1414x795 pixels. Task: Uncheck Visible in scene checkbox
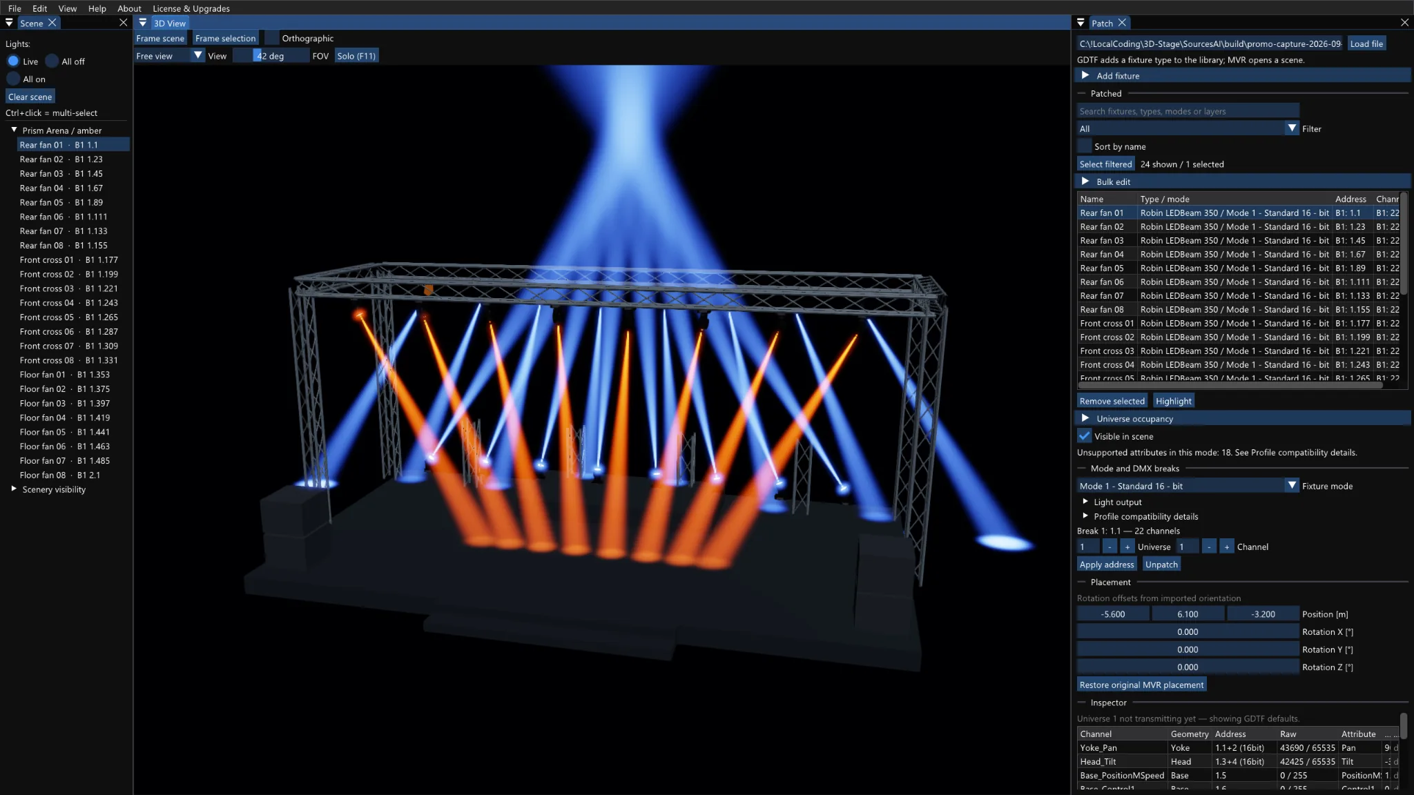pos(1085,436)
